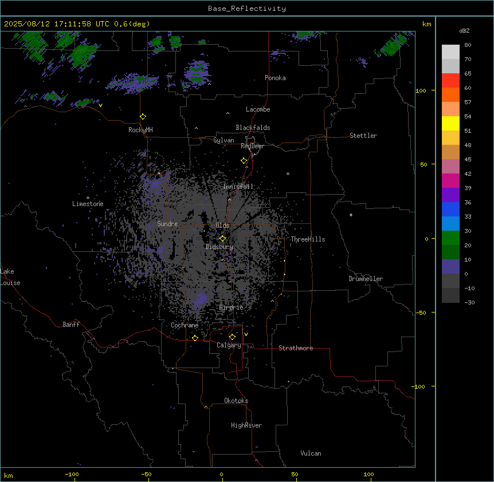Click the HighRiver town label
Image resolution: width=494 pixels, height=482 pixels.
(x=246, y=425)
